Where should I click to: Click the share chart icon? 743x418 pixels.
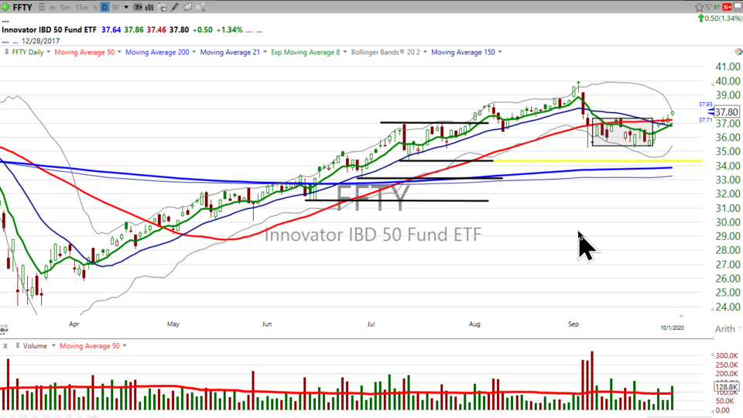(x=200, y=7)
